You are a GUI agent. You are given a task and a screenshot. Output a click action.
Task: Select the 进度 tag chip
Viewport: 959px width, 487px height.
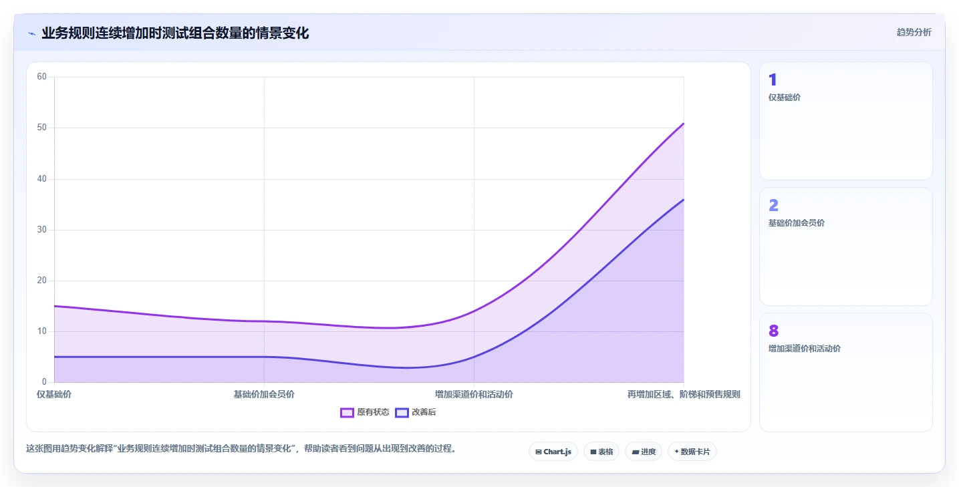point(644,452)
